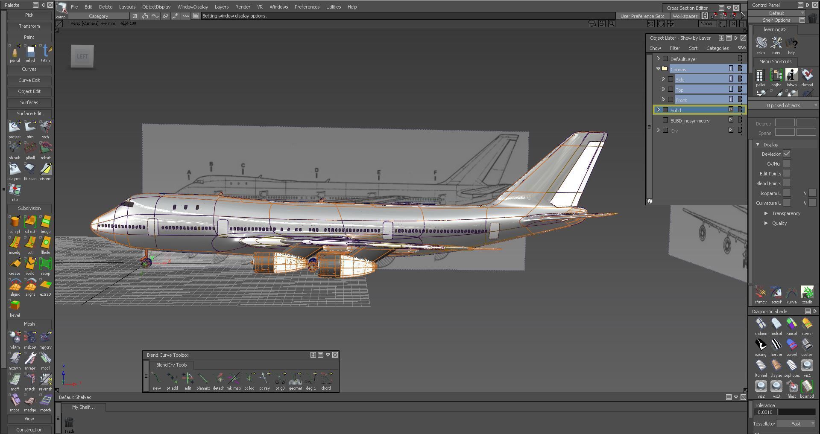The height and width of the screenshot is (434, 820).
Task: Create a subdivision cylinder with sd cyl
Action: tap(15, 222)
